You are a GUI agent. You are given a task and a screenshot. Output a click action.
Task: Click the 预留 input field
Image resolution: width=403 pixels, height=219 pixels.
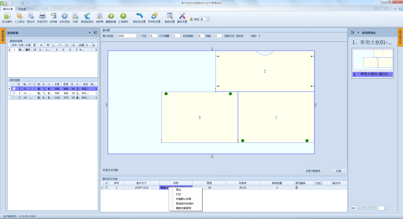pos(218,36)
